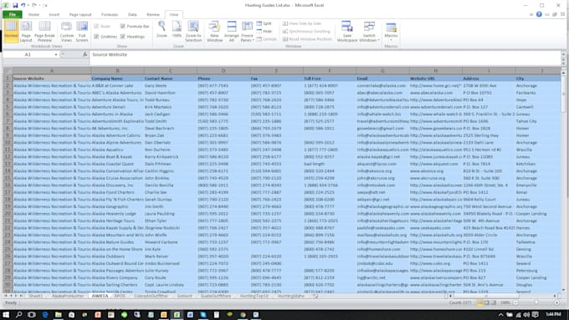Open File Explorer from taskbar

tap(58, 314)
